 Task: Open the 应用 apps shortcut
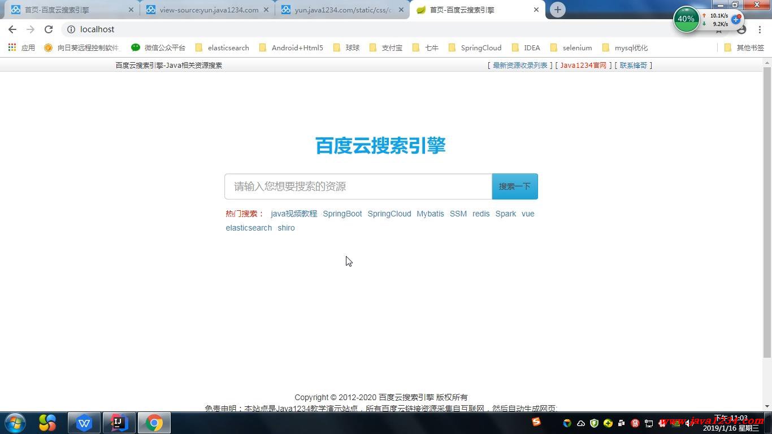[x=21, y=48]
